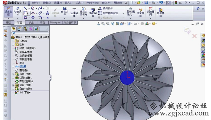This screenshot has height=120, width=211.
Task: Toggle Display/Delete Relations
Action: click(x=131, y=11)
